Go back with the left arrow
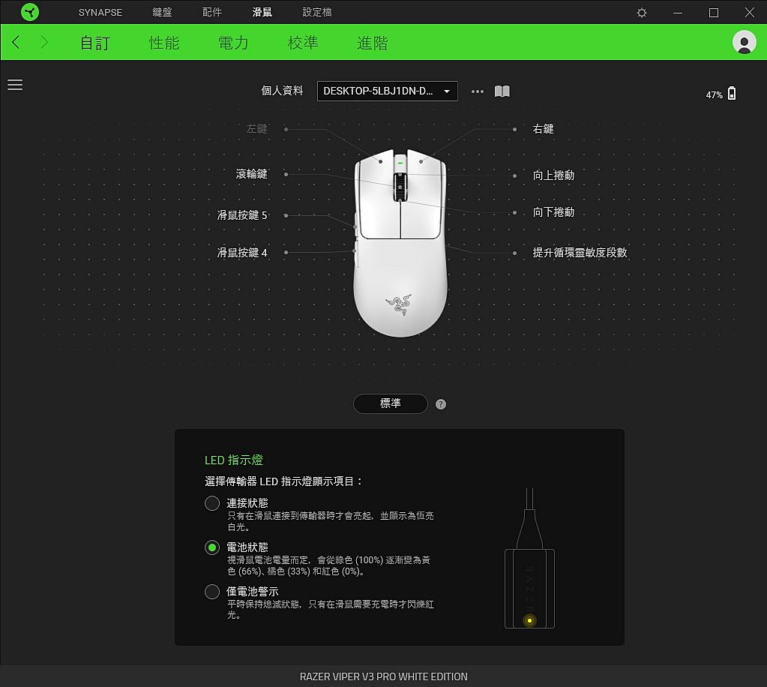 pyautogui.click(x=16, y=43)
